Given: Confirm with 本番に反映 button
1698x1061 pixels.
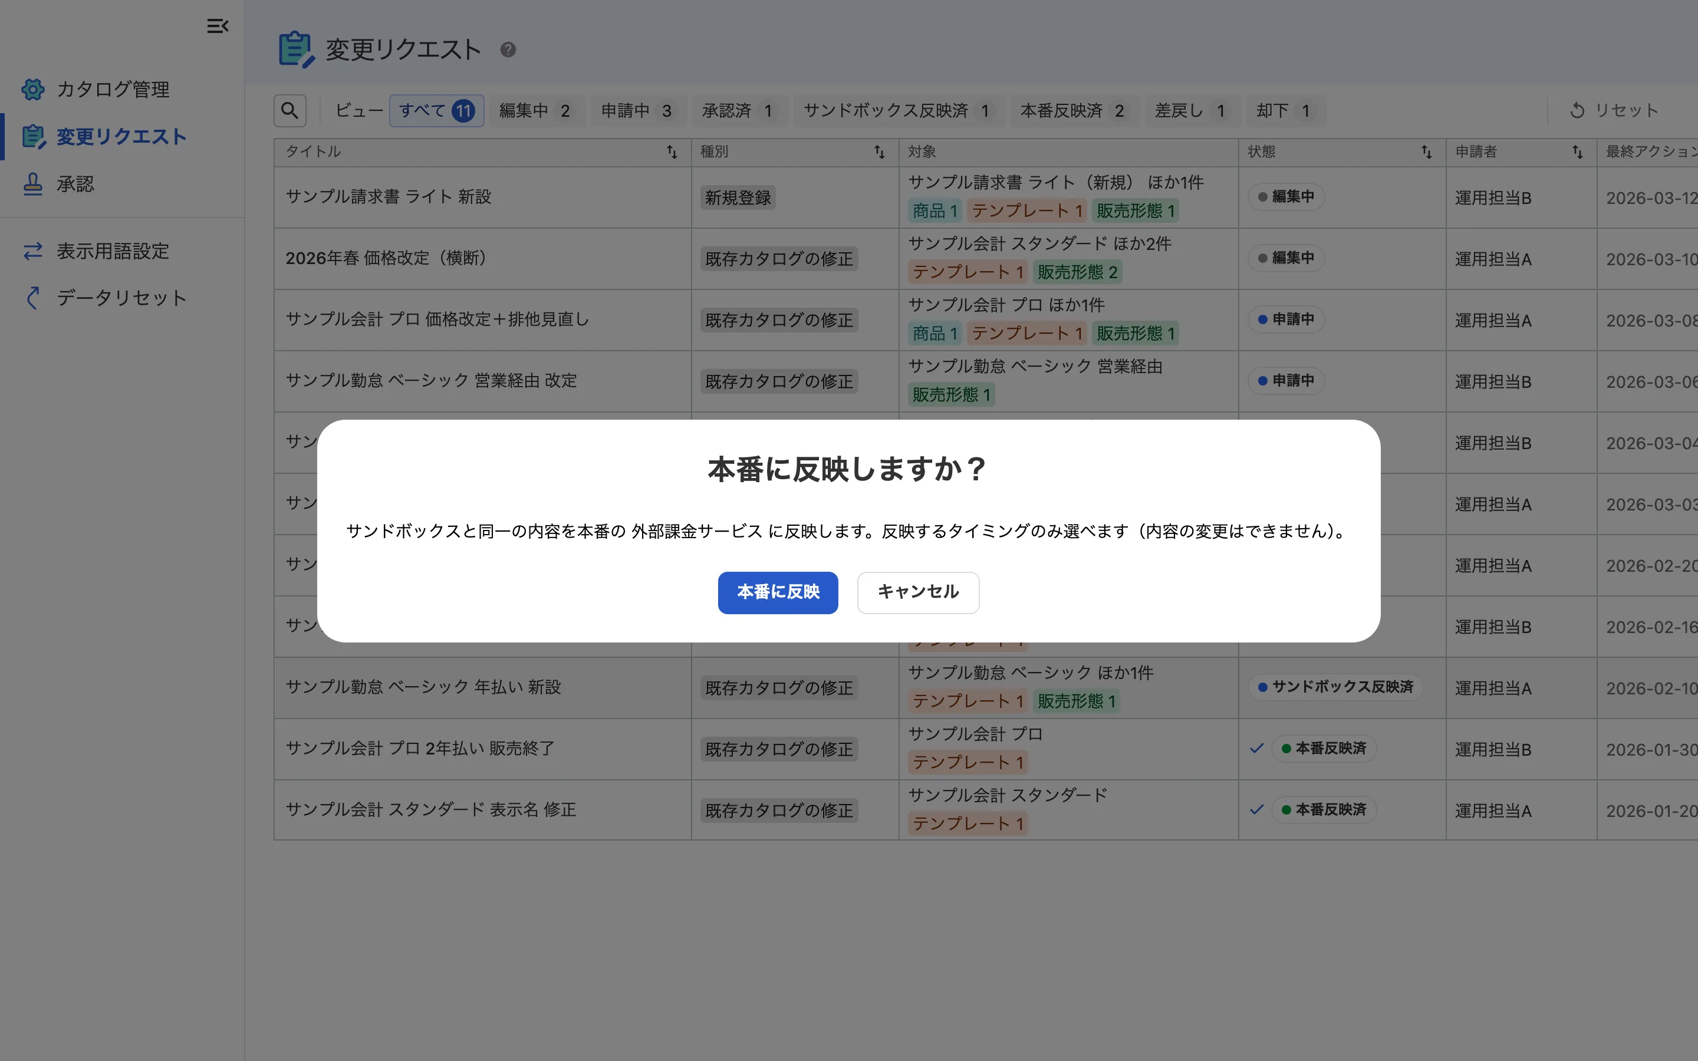Looking at the screenshot, I should point(778,592).
